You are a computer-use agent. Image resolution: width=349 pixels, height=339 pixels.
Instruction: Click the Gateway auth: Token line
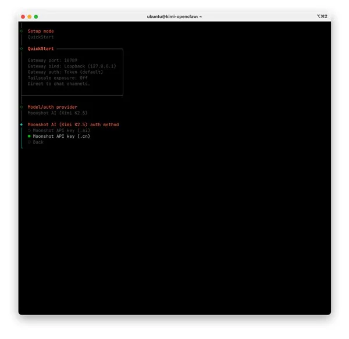coord(65,72)
